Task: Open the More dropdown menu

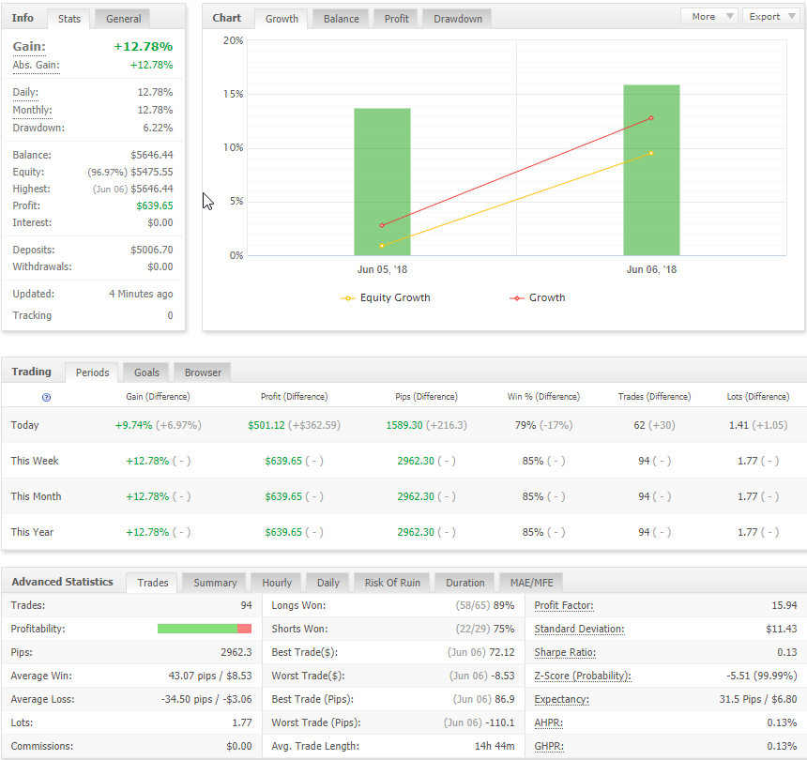Action: pyautogui.click(x=709, y=17)
